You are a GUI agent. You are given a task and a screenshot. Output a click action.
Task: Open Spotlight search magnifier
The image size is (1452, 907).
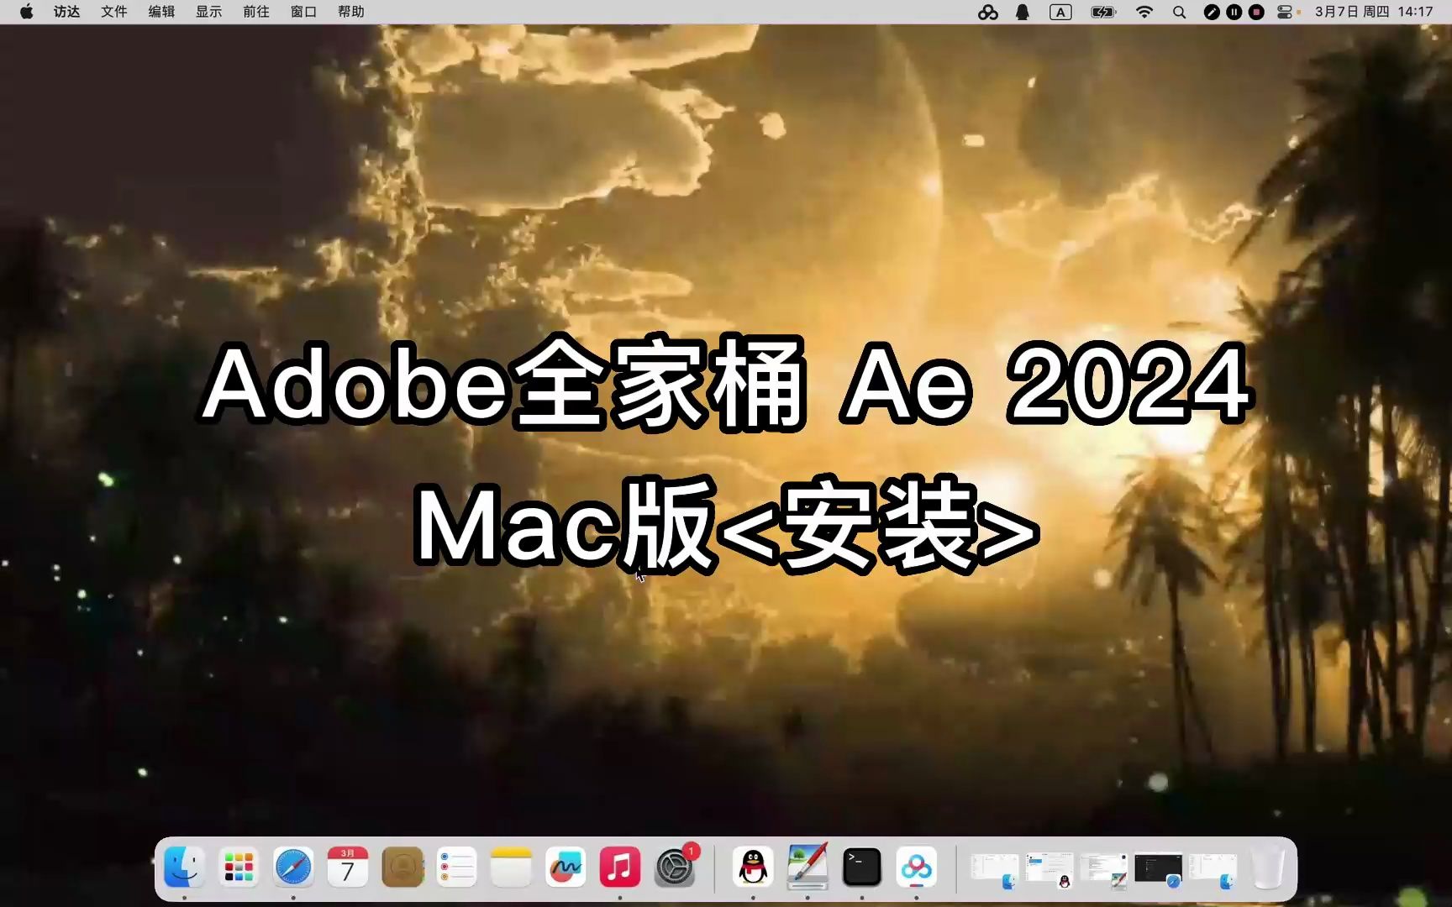coord(1180,12)
